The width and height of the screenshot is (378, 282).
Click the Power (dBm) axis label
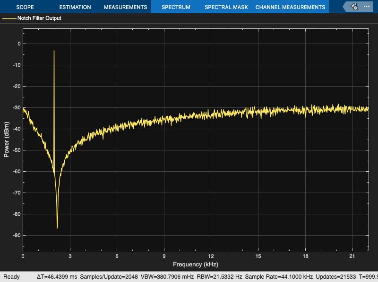click(x=7, y=140)
